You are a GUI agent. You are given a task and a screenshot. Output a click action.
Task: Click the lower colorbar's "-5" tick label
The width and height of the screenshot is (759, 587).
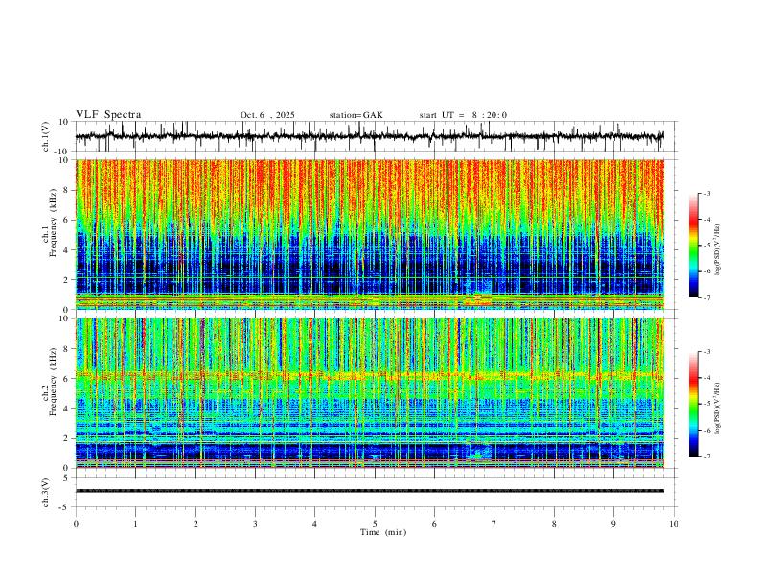(x=706, y=404)
